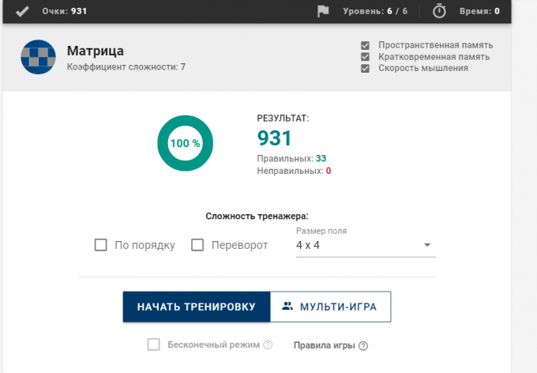
Task: Toggle the По порядку checkbox
Action: coord(101,245)
